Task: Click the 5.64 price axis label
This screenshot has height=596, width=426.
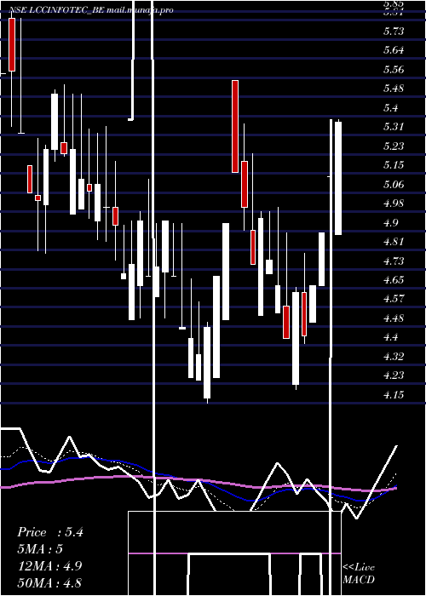Action: click(394, 50)
